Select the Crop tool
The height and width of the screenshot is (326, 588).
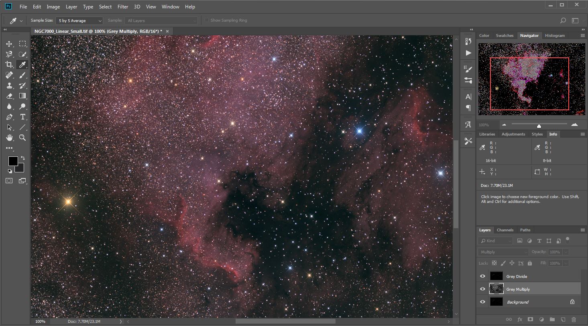point(9,65)
